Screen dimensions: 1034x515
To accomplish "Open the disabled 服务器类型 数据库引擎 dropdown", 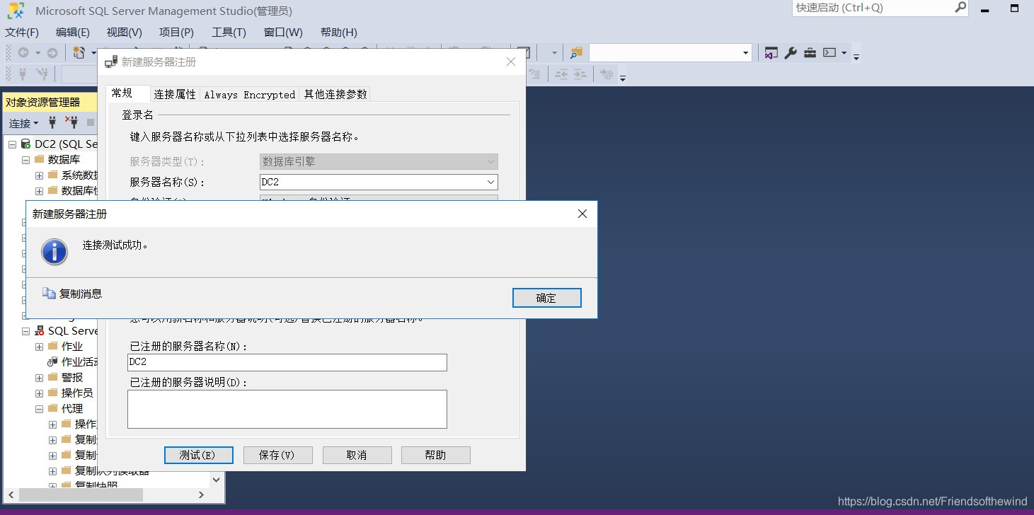I will pyautogui.click(x=379, y=161).
